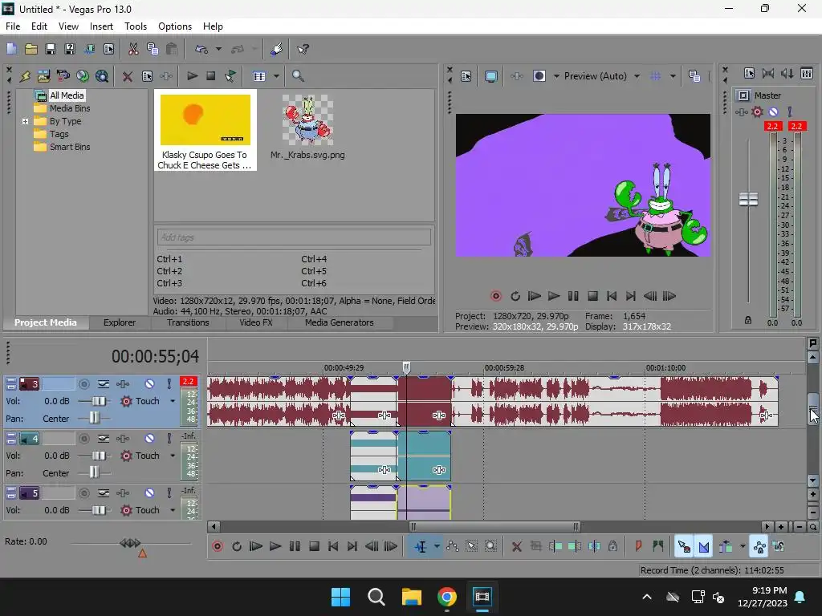Image resolution: width=822 pixels, height=616 pixels.
Task: Select Mr._Krabs.svg.png media thumbnail
Action: click(307, 120)
